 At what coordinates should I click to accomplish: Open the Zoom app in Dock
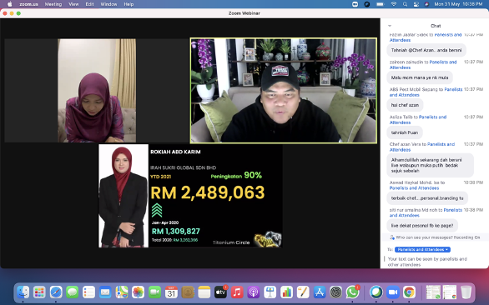point(393,292)
